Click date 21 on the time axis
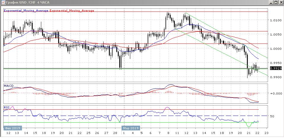This screenshot has width=284, height=139. click(248, 134)
